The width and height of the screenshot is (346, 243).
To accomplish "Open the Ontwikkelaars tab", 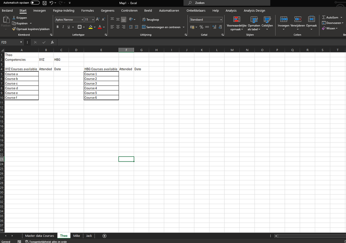I will click(196, 10).
